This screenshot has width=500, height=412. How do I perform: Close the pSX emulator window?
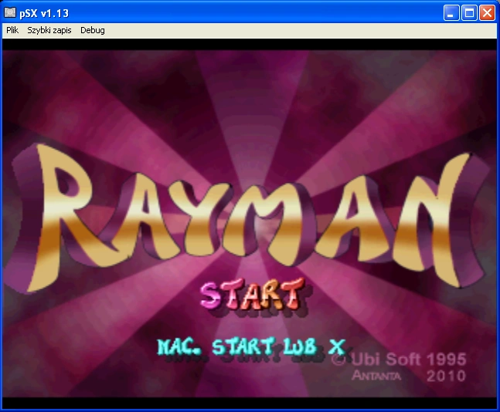click(487, 13)
